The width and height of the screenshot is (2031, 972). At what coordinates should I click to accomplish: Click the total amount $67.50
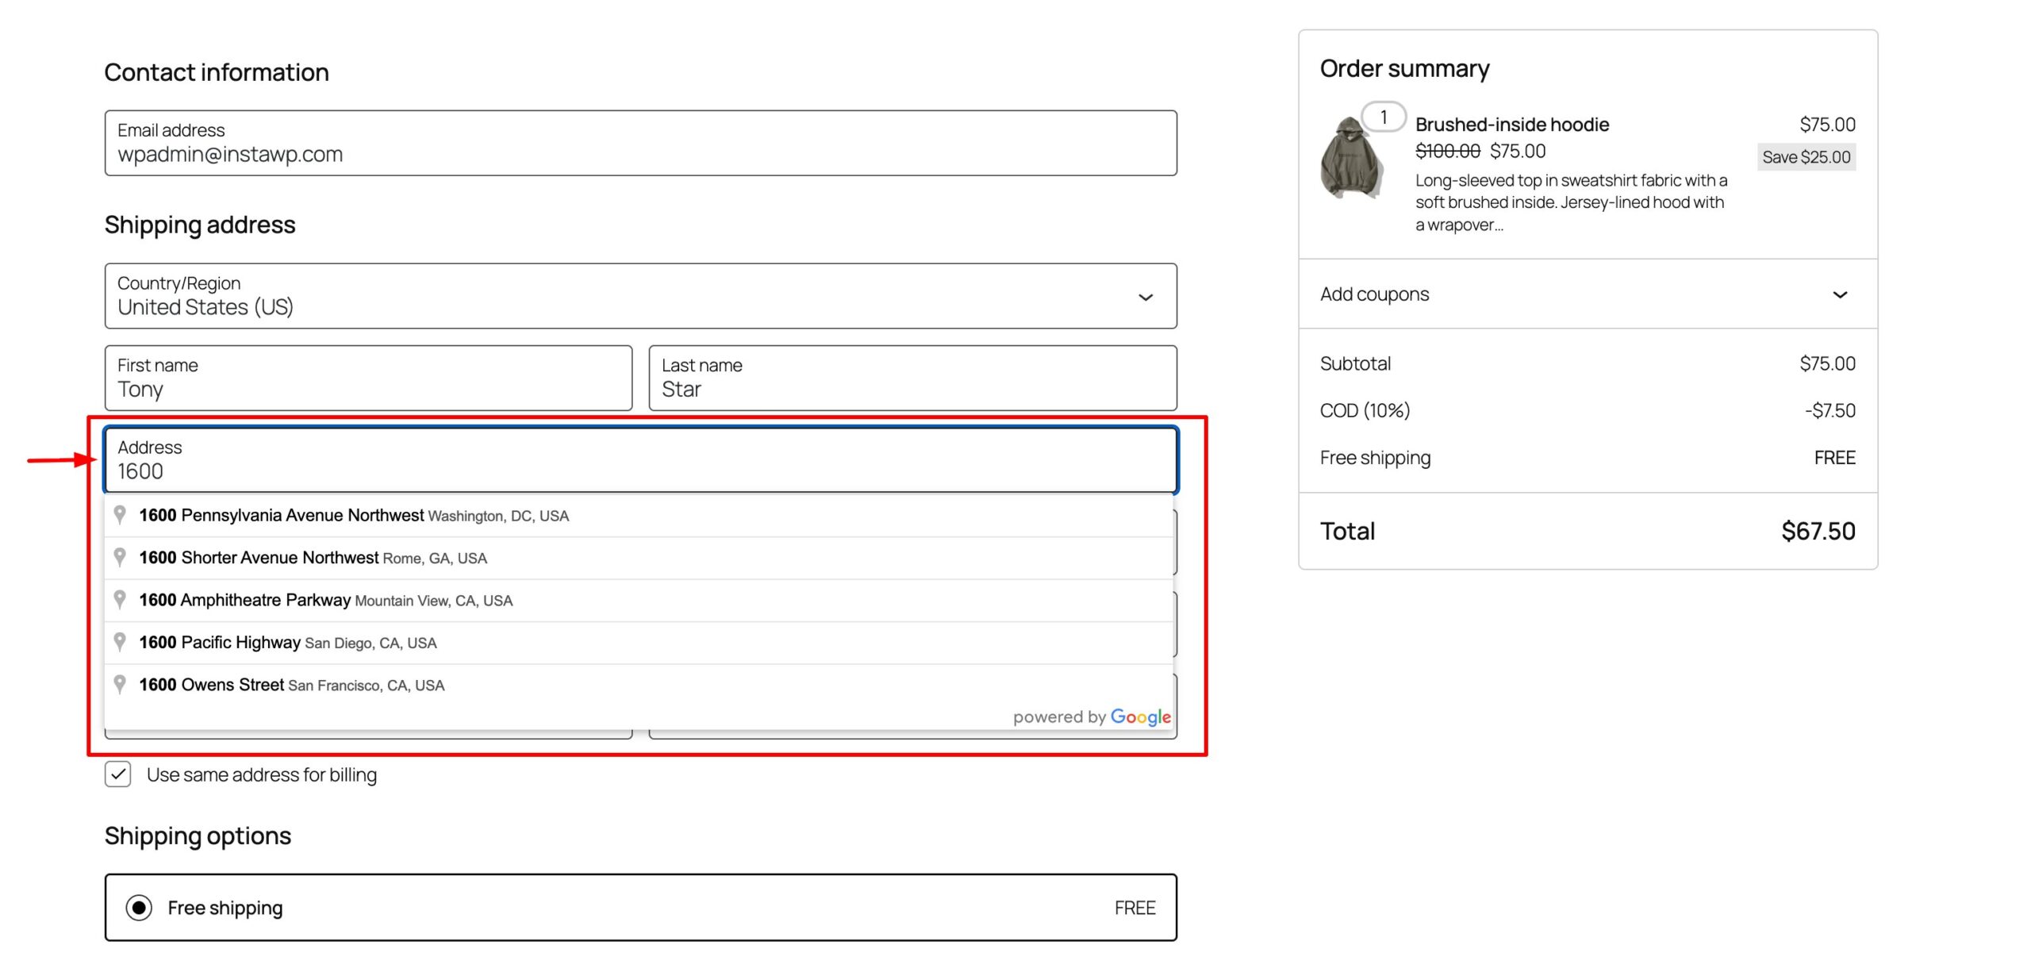tap(1818, 531)
